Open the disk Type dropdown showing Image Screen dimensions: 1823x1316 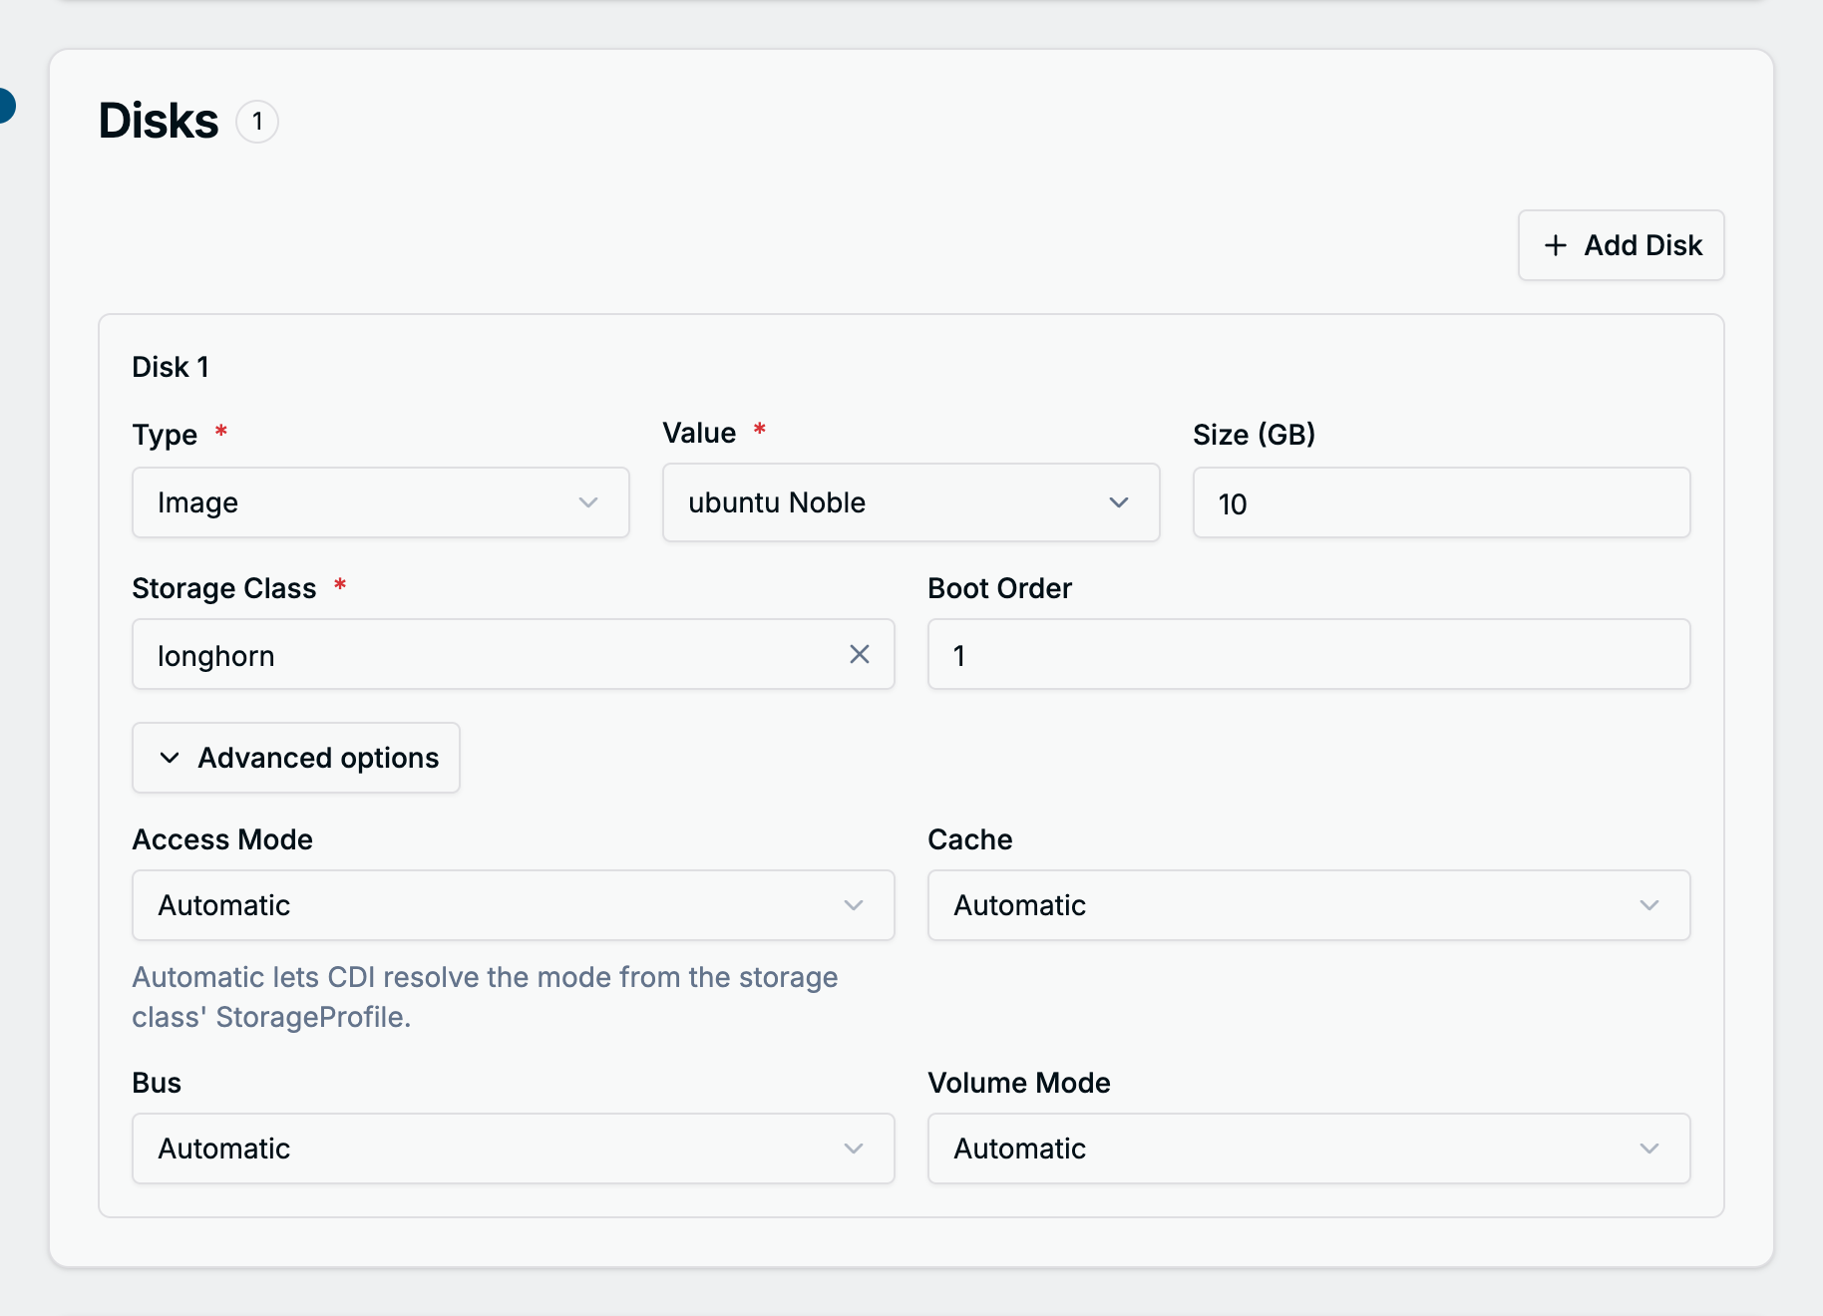pyautogui.click(x=381, y=502)
